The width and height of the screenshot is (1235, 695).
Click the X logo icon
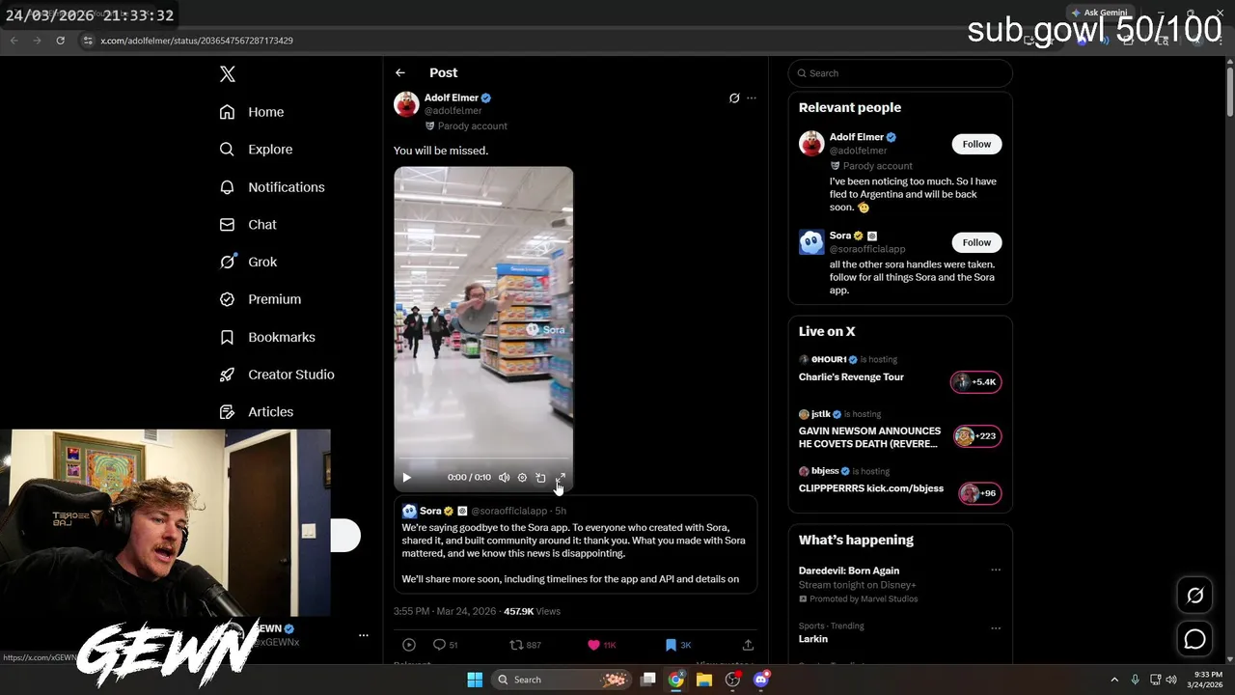pos(227,74)
